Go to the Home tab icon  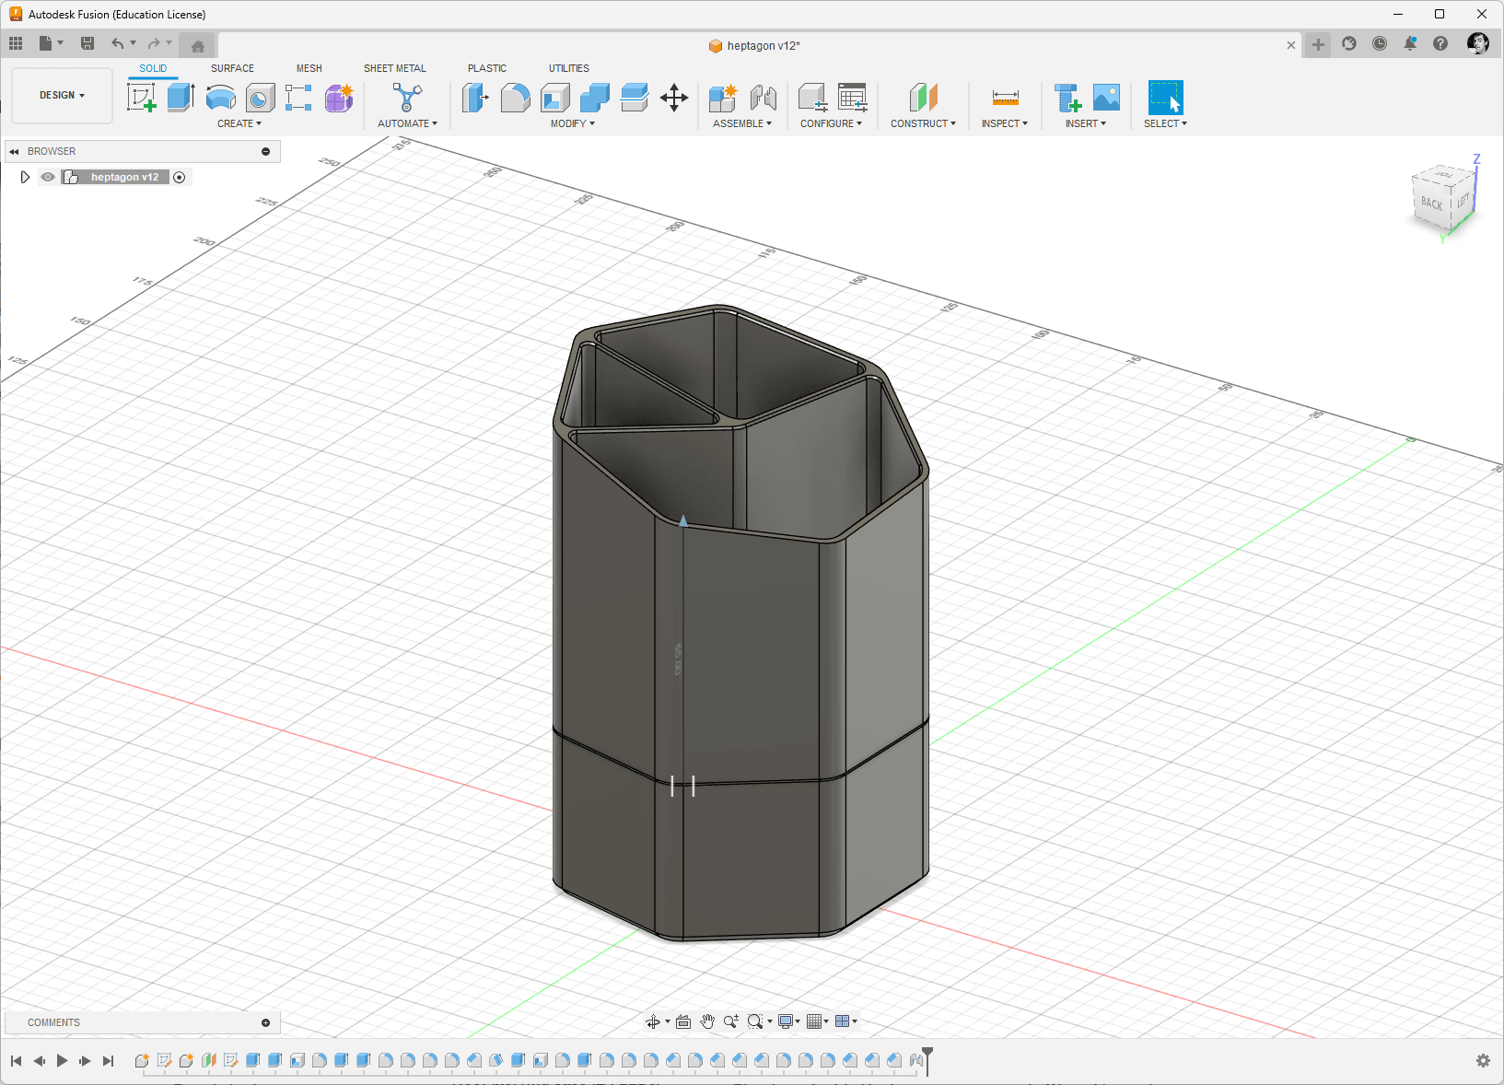pyautogui.click(x=197, y=46)
